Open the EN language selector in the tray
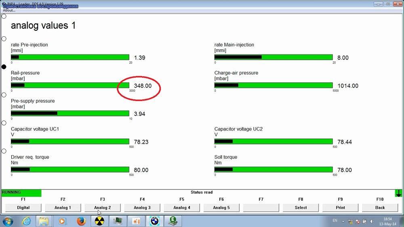Image resolution: width=404 pixels, height=227 pixels. (x=335, y=221)
